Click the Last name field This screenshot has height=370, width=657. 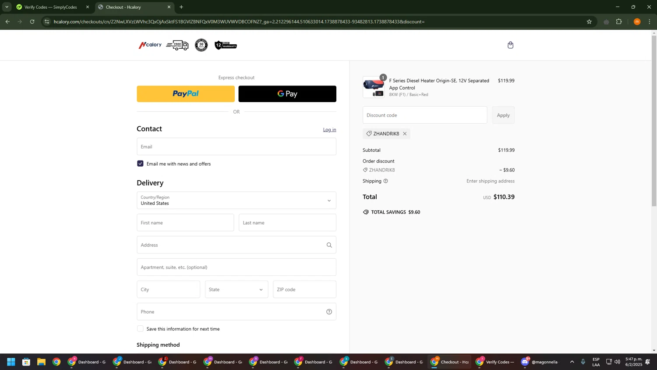pyautogui.click(x=287, y=223)
